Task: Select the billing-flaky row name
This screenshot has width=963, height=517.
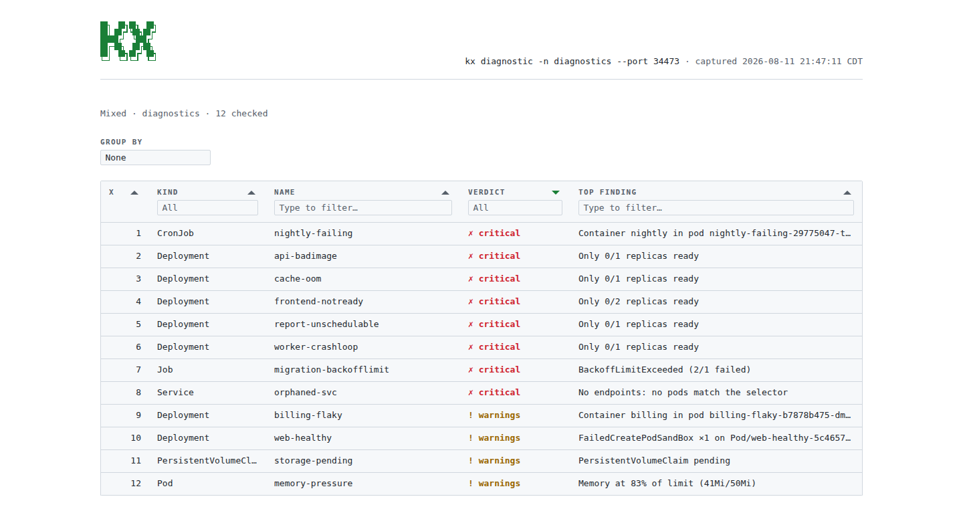Action: [x=308, y=415]
